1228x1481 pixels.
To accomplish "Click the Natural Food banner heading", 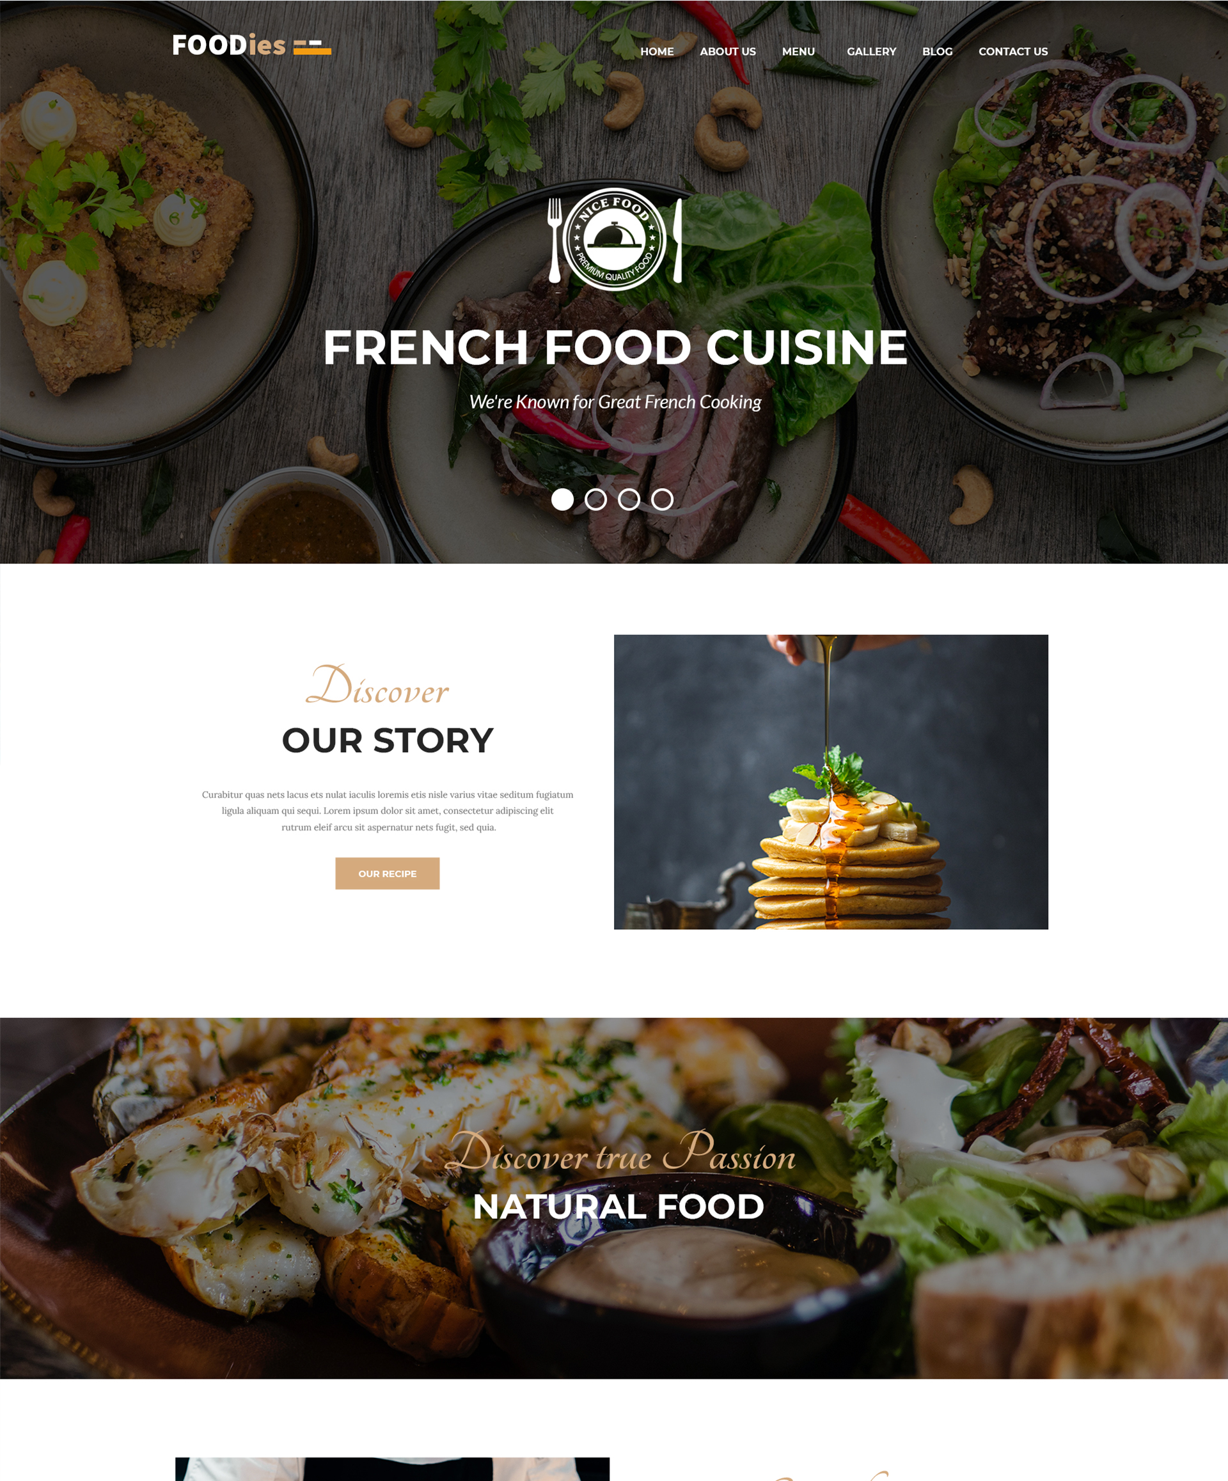I will click(618, 1206).
